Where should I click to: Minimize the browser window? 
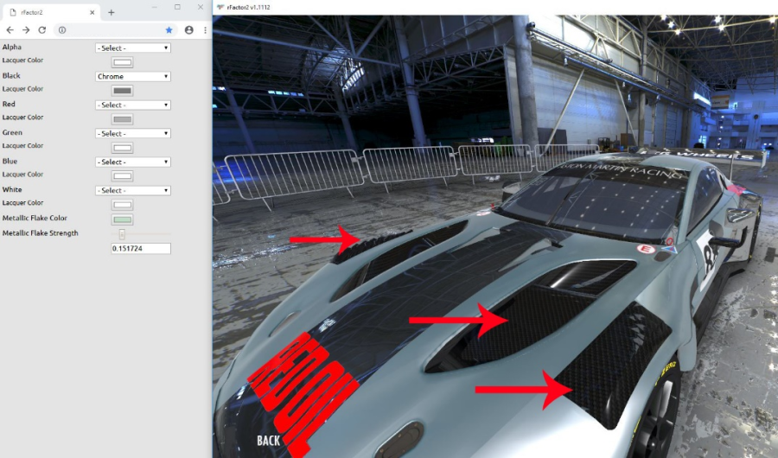(x=155, y=7)
